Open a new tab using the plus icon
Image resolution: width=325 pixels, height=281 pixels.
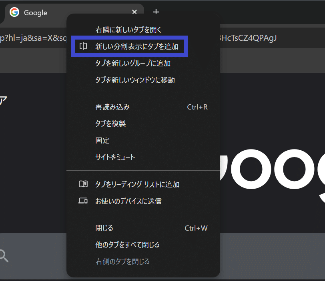point(156,12)
